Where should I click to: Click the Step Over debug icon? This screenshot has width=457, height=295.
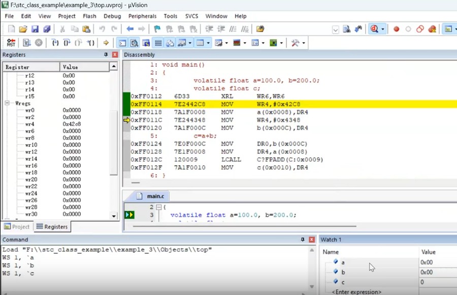click(67, 43)
